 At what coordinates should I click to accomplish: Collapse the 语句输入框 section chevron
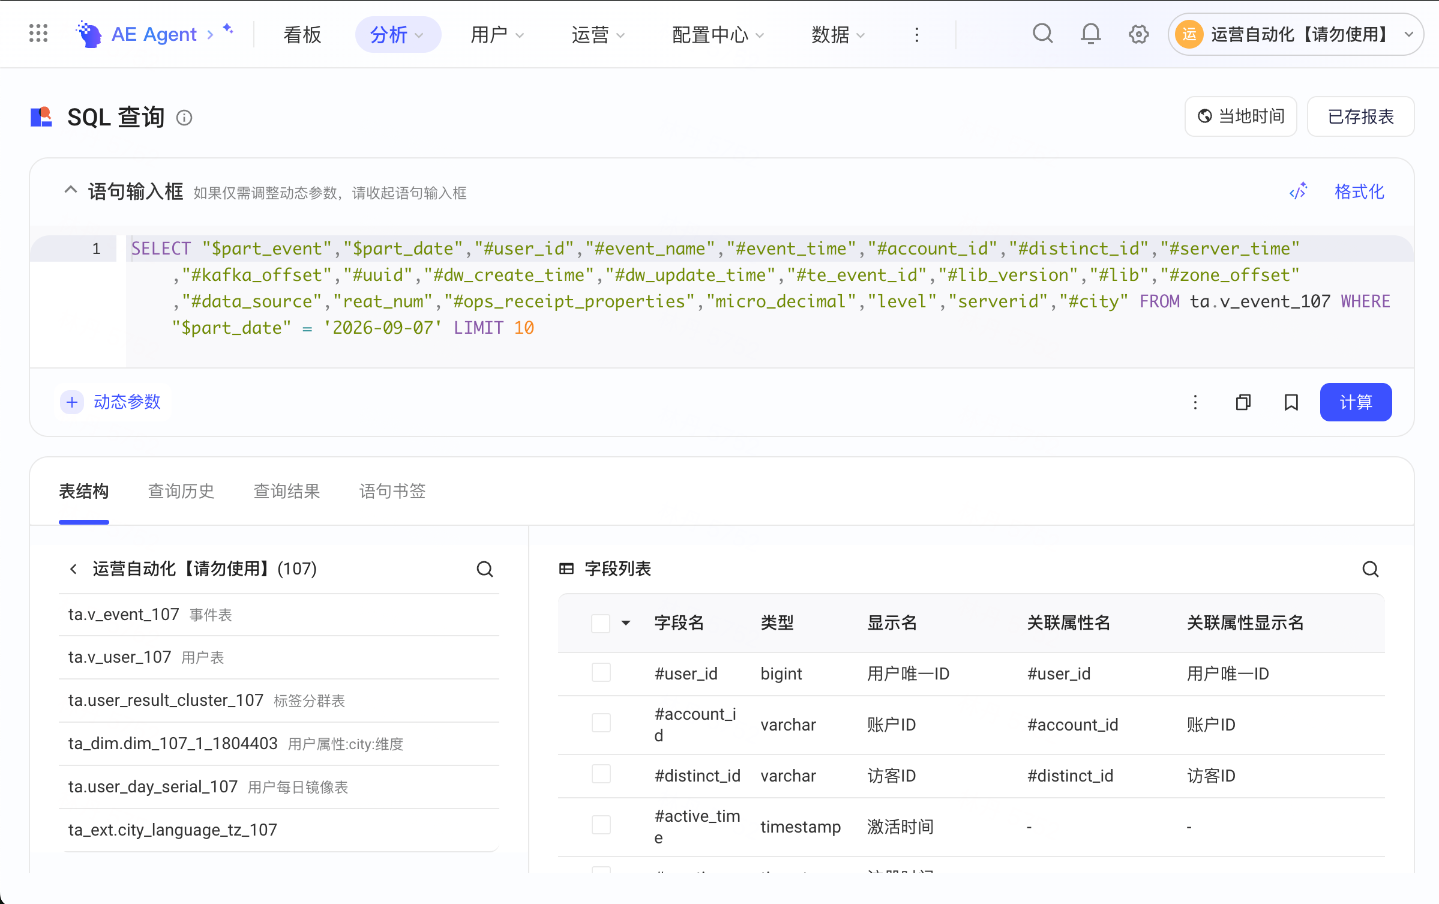pyautogui.click(x=70, y=190)
